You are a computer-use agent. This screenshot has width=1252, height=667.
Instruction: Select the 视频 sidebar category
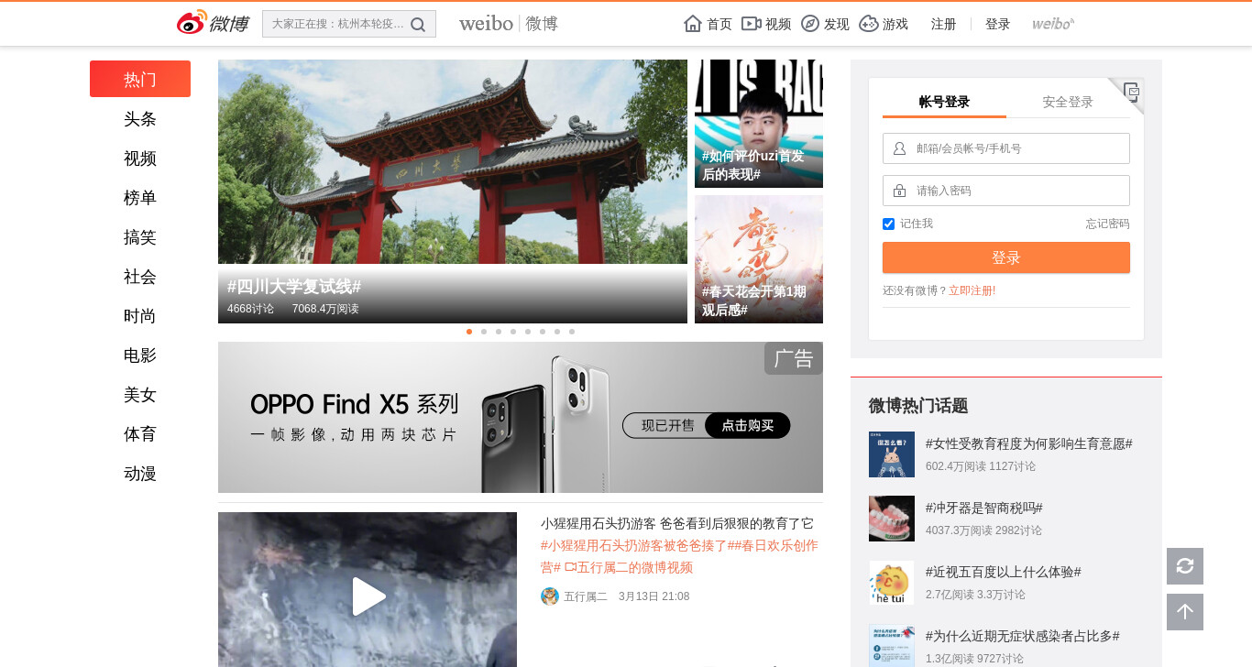pos(140,159)
